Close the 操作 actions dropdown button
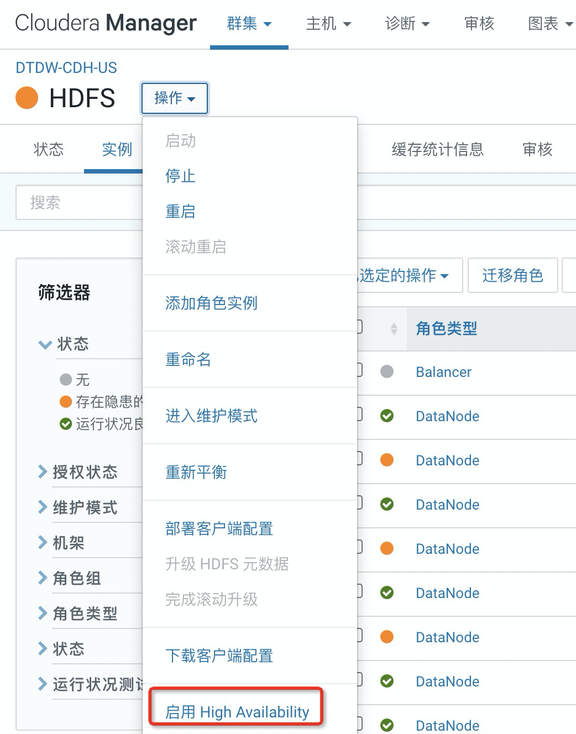Image resolution: width=576 pixels, height=734 pixels. coord(175,98)
